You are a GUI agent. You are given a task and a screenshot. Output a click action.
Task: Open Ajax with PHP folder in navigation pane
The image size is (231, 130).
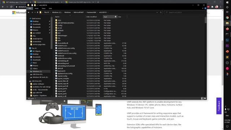click(x=37, y=92)
